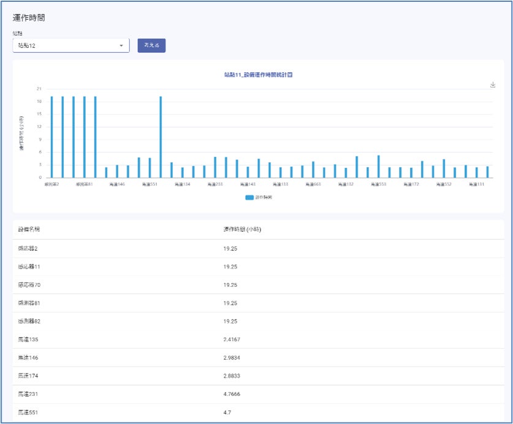The height and width of the screenshot is (424, 513).
Task: Select the 感測器81 table row
Action: [30, 303]
